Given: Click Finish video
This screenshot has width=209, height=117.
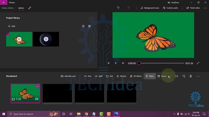Looking at the screenshot, I should click(193, 8).
